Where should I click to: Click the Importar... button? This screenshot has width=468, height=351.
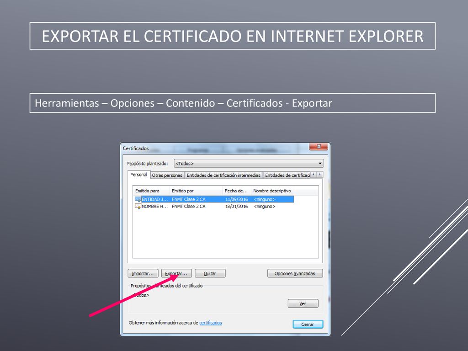[143, 273]
